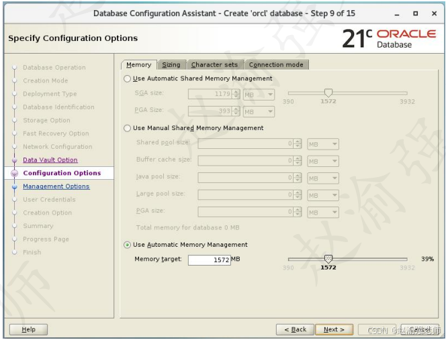This screenshot has width=446, height=340.
Task: Click the Creation Option step
Action: click(x=48, y=213)
